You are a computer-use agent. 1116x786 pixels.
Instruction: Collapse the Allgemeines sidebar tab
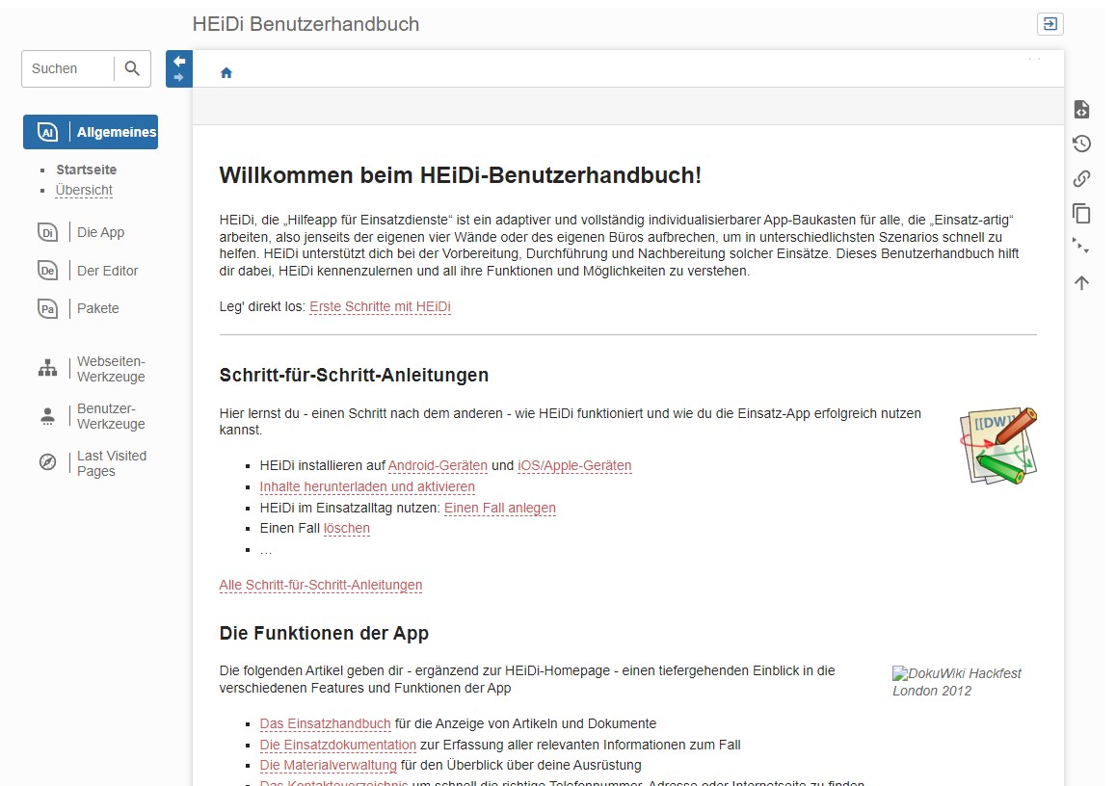click(x=91, y=132)
